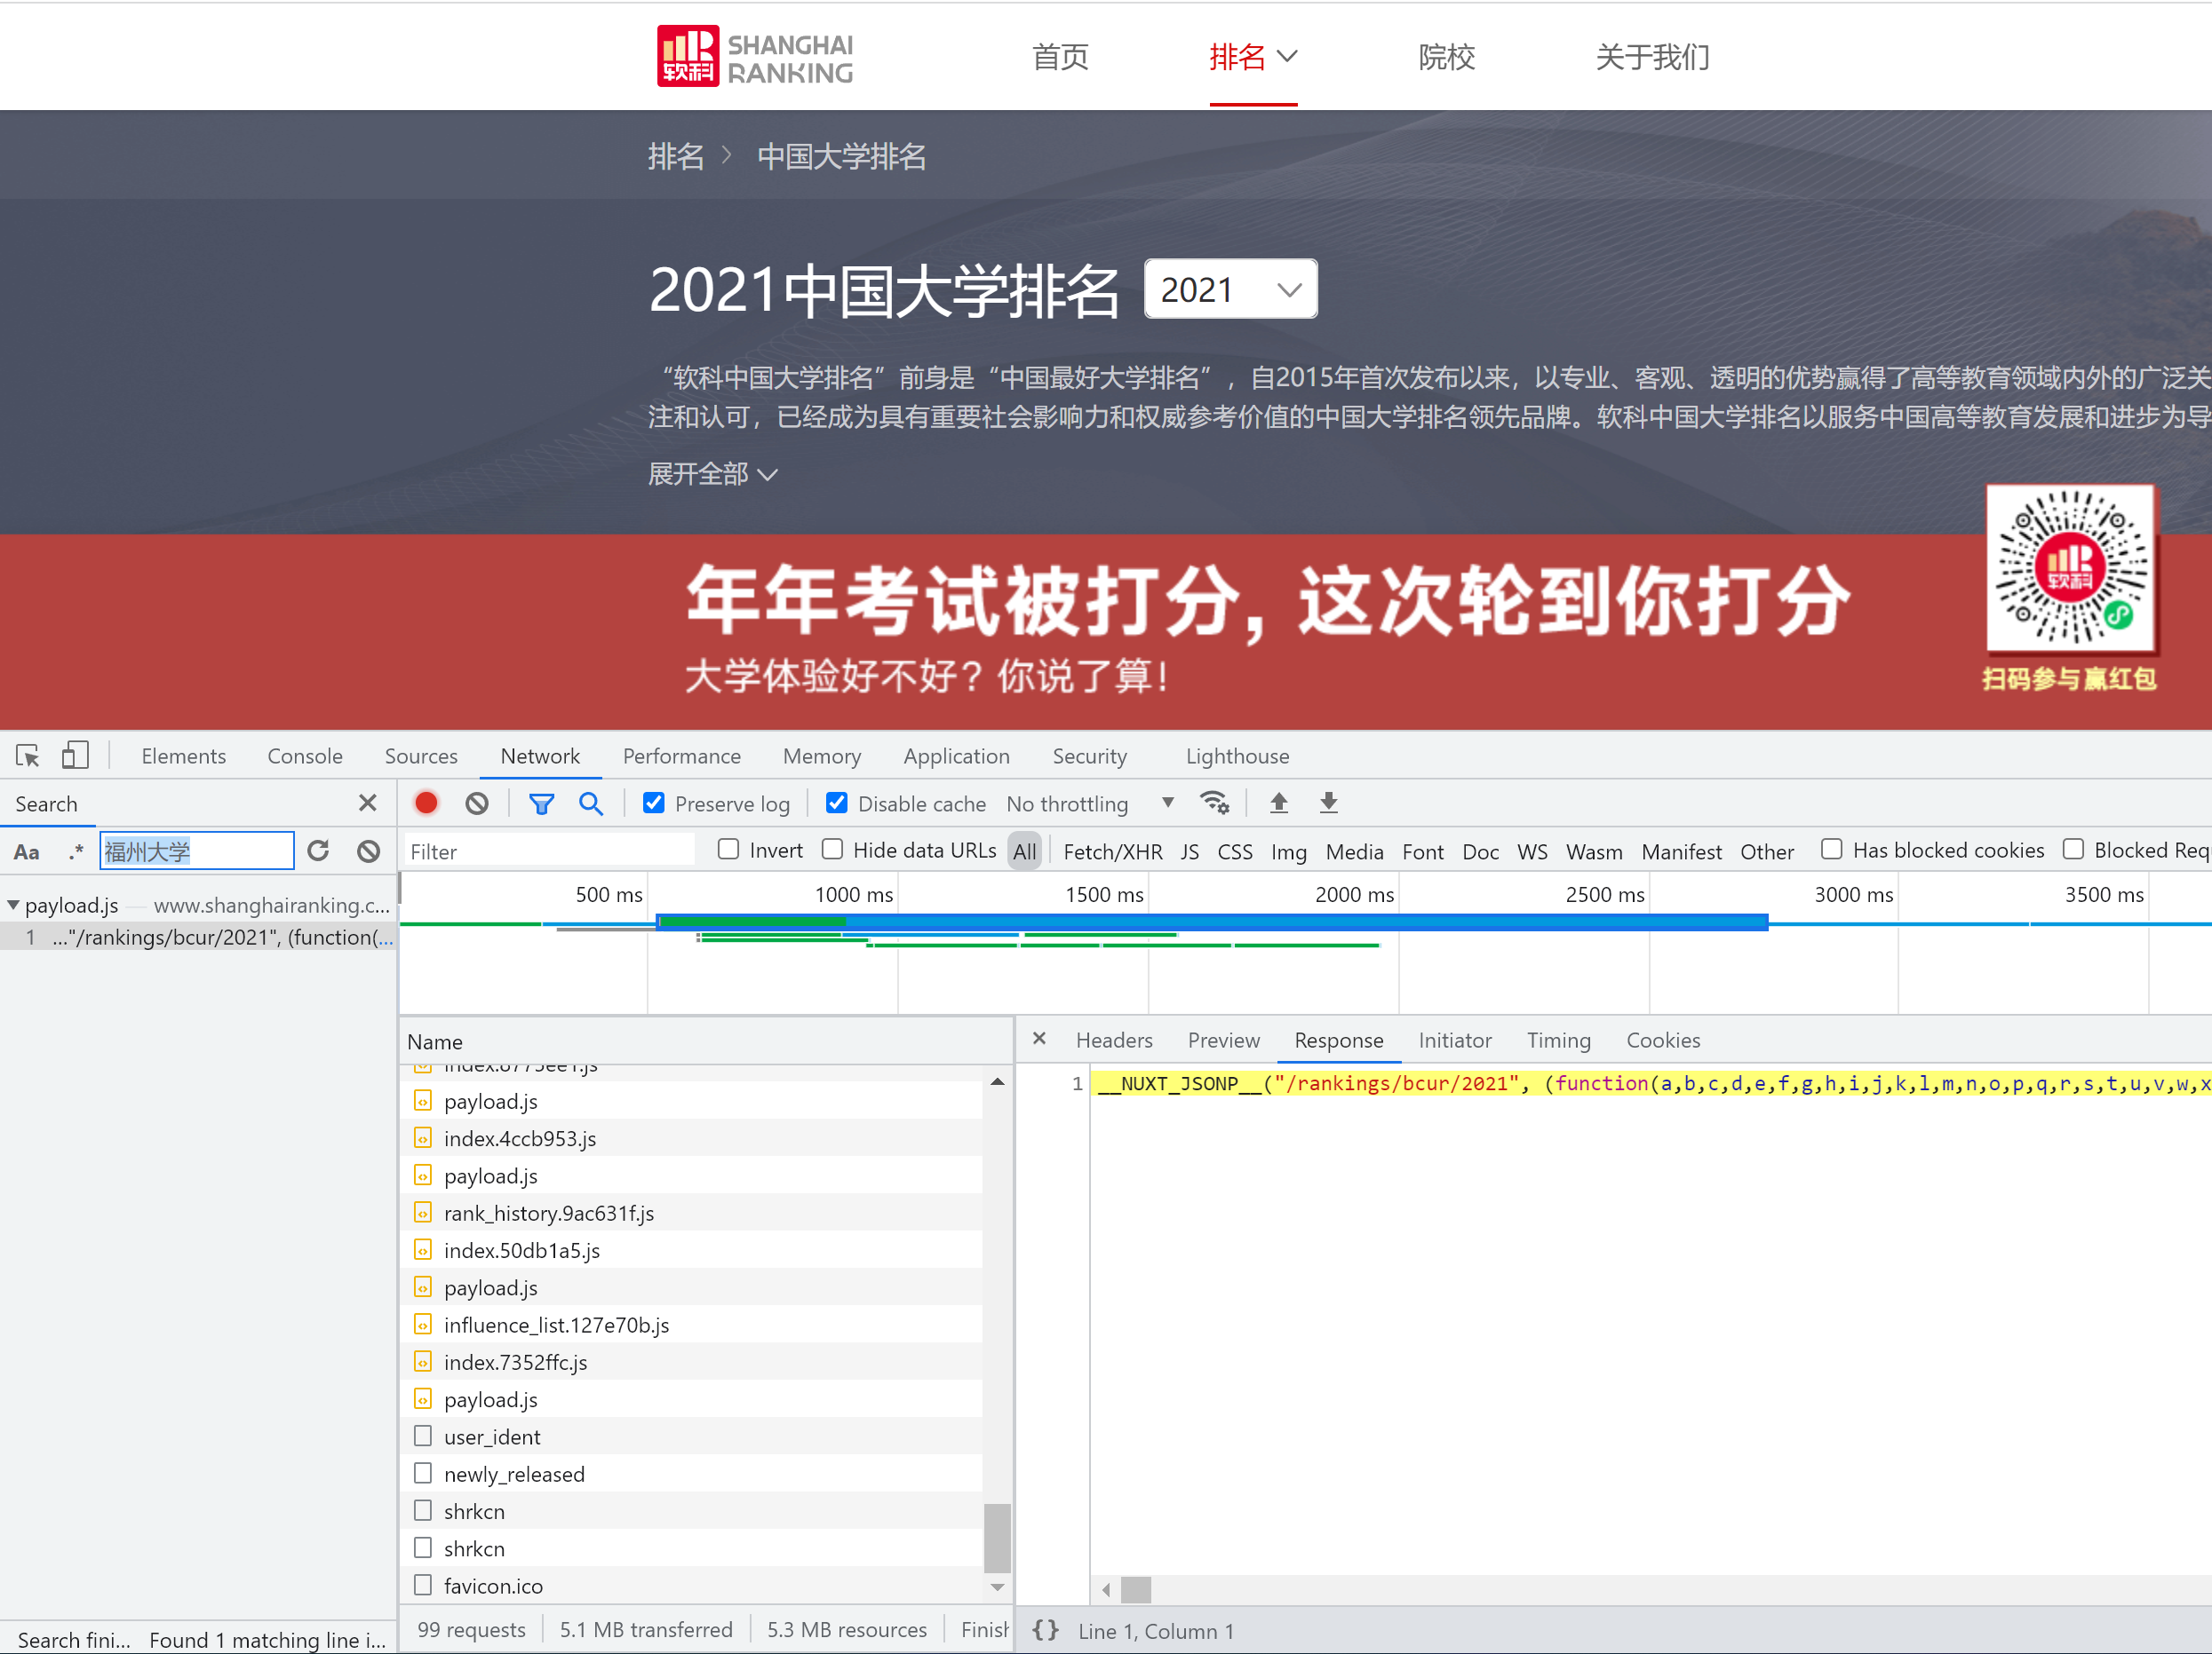Select the Fetch/XHR filter type

pyautogui.click(x=1112, y=851)
